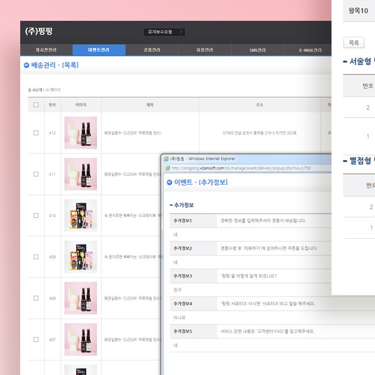Click the 번호 column header in list table
This screenshot has width=375, height=375.
[52, 105]
